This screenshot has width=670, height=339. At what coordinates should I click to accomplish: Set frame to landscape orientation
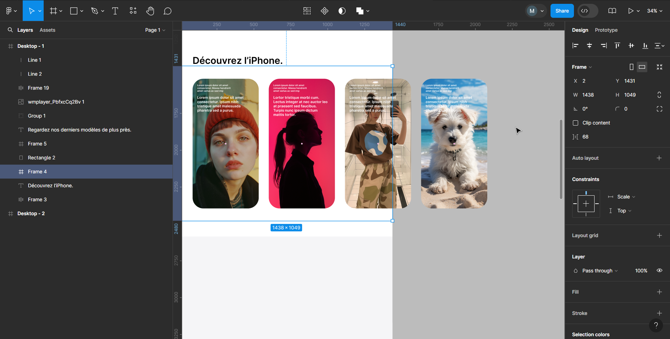pos(642,67)
